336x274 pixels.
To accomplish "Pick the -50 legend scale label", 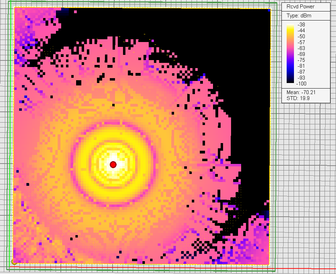I will click(x=301, y=36).
